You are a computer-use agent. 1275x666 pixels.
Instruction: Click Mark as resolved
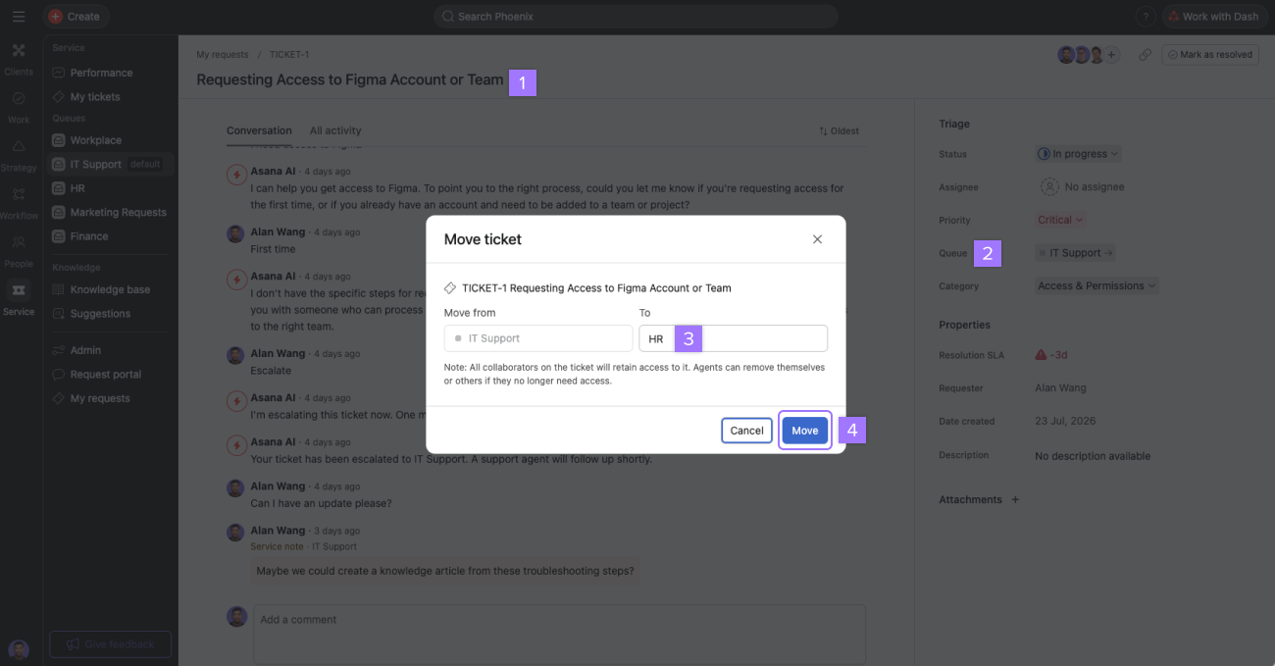click(x=1210, y=55)
